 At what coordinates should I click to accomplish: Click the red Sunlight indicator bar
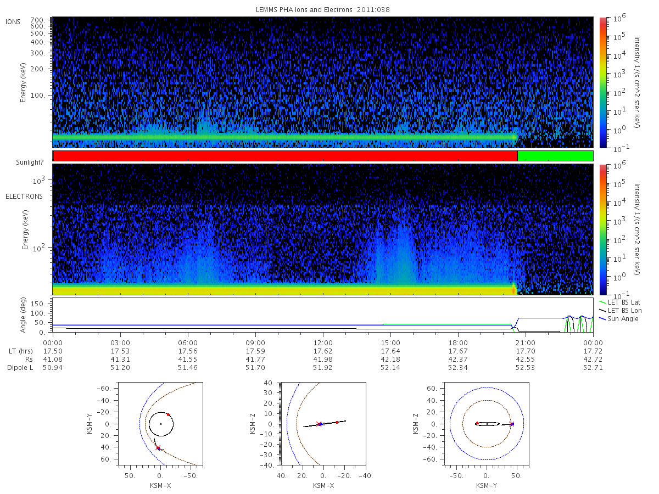coord(285,156)
